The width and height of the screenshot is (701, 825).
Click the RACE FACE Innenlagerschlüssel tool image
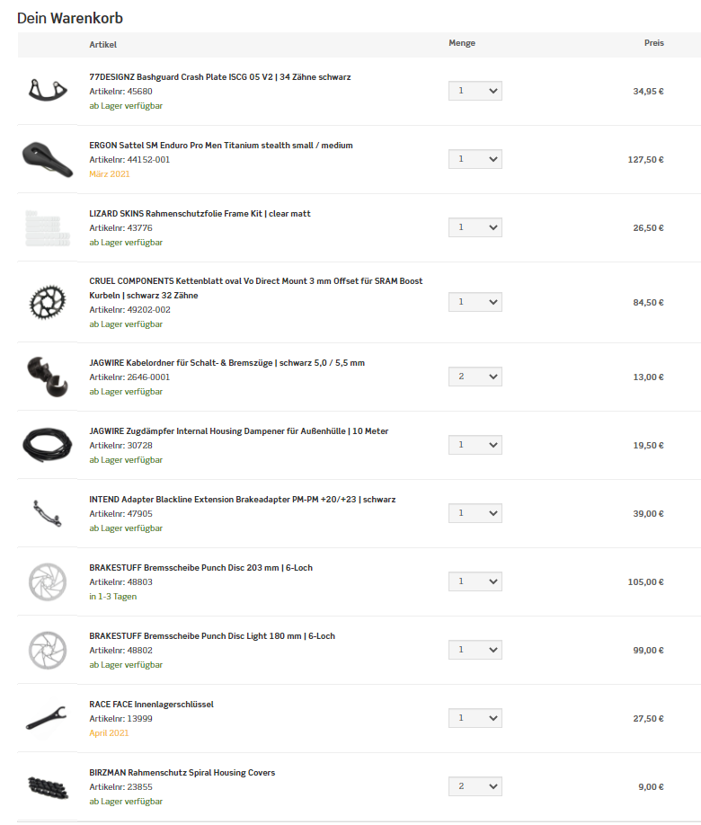(47, 719)
